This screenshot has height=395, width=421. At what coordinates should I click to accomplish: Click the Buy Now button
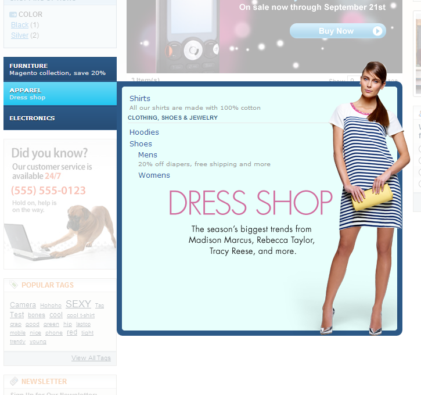pyautogui.click(x=338, y=31)
